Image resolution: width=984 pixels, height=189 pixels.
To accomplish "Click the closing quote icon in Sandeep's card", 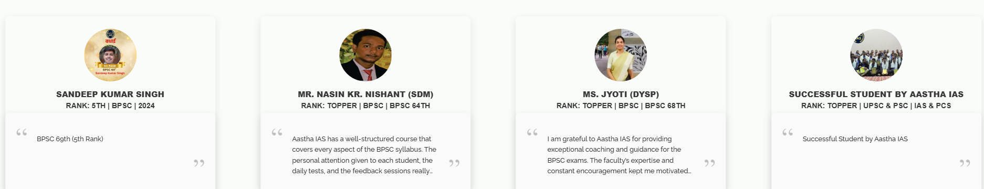I will [x=199, y=163].
